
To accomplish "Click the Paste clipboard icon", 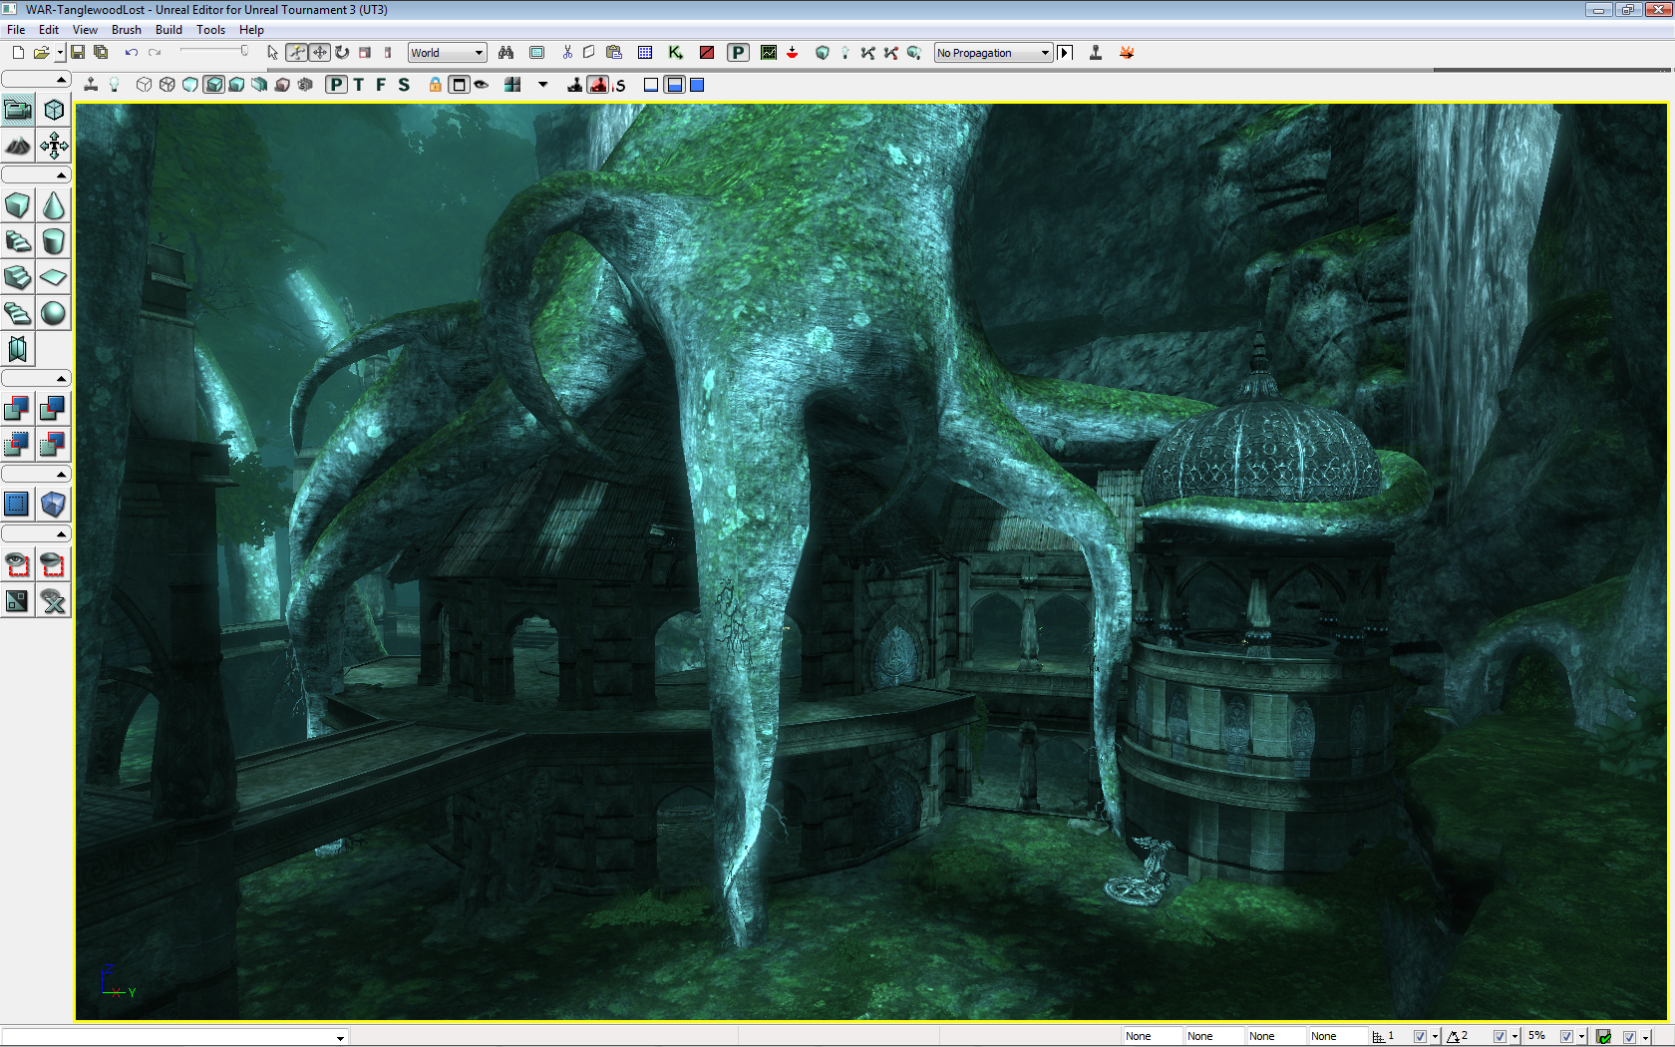I will point(614,53).
